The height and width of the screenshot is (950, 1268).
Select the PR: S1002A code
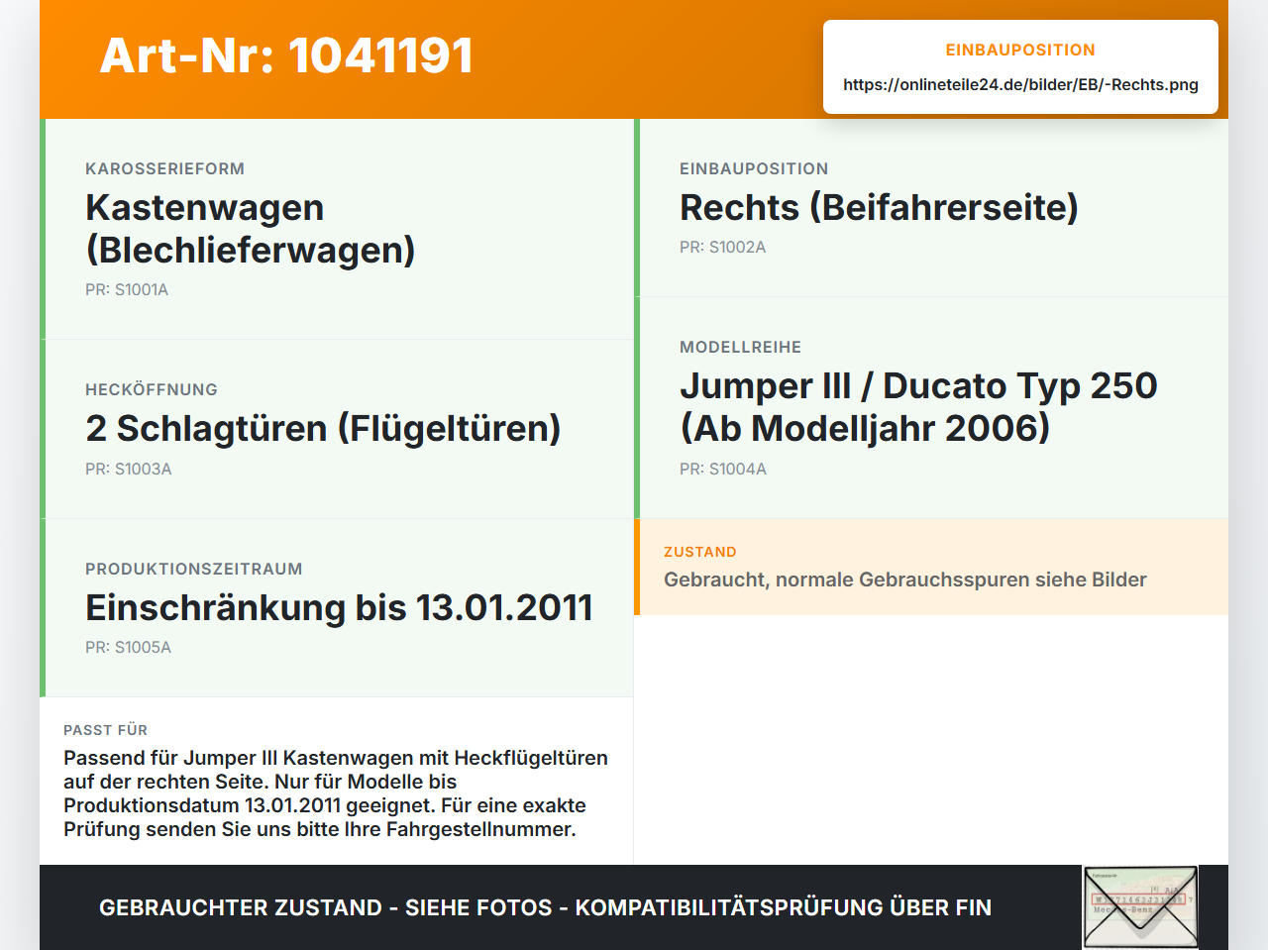[x=722, y=248]
